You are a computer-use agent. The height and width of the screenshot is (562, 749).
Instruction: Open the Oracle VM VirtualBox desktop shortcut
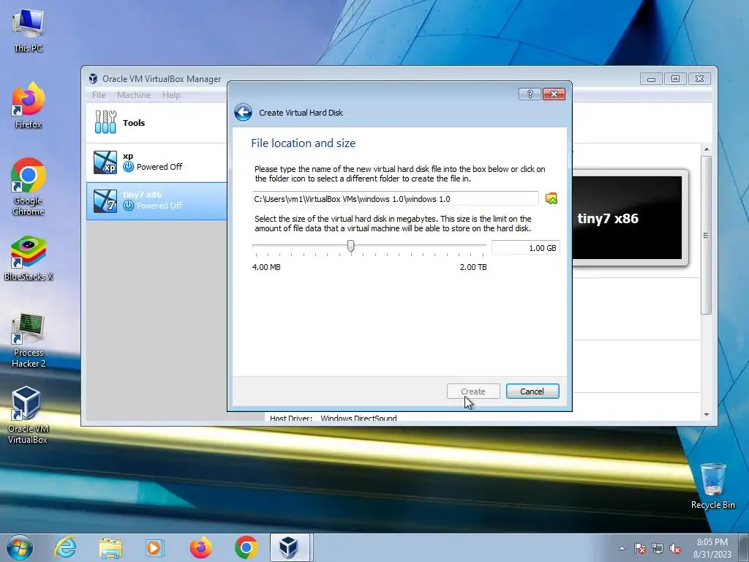28,416
